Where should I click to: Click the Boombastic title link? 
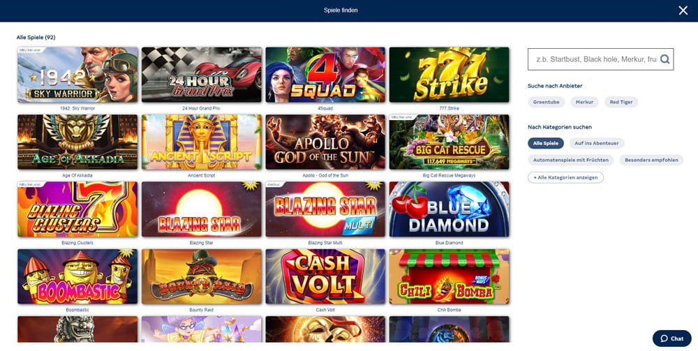[x=77, y=310]
